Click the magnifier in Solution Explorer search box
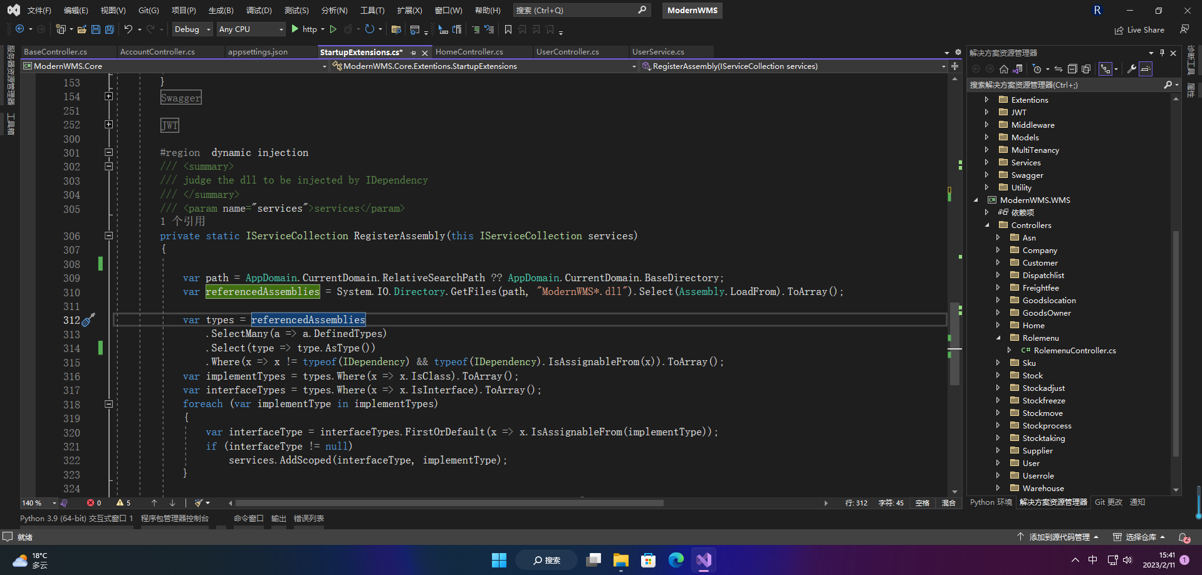This screenshot has height=575, width=1202. [x=1168, y=85]
